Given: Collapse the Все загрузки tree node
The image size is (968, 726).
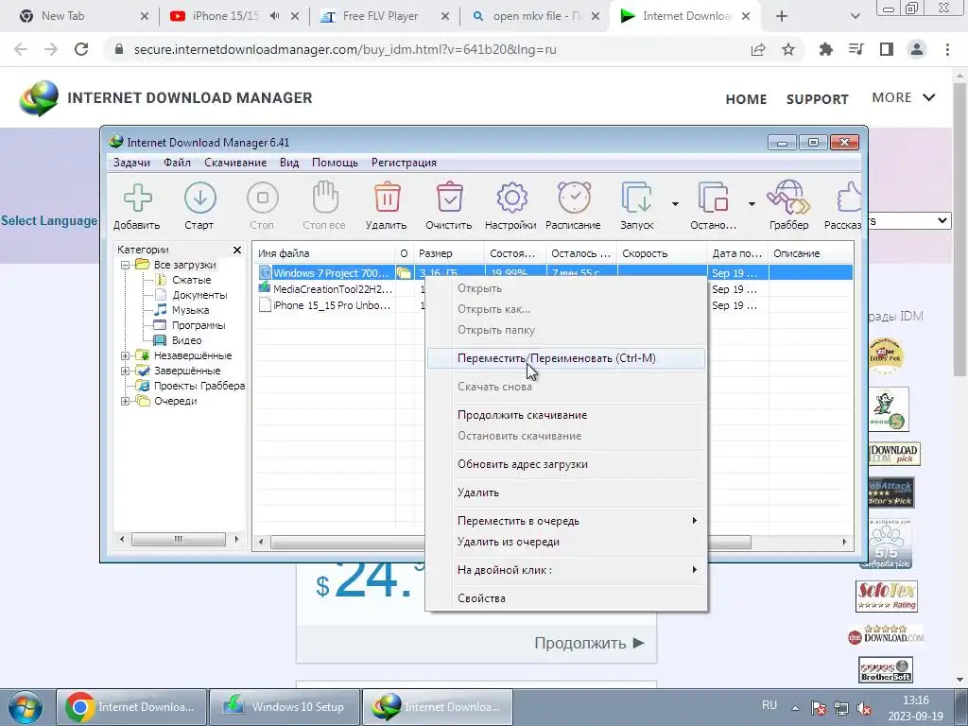Looking at the screenshot, I should [x=126, y=265].
